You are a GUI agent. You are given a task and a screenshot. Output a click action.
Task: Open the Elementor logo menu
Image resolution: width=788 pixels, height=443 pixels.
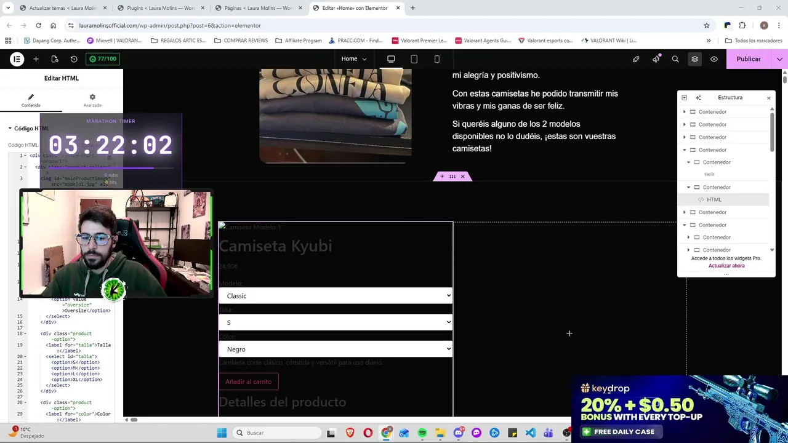[17, 59]
